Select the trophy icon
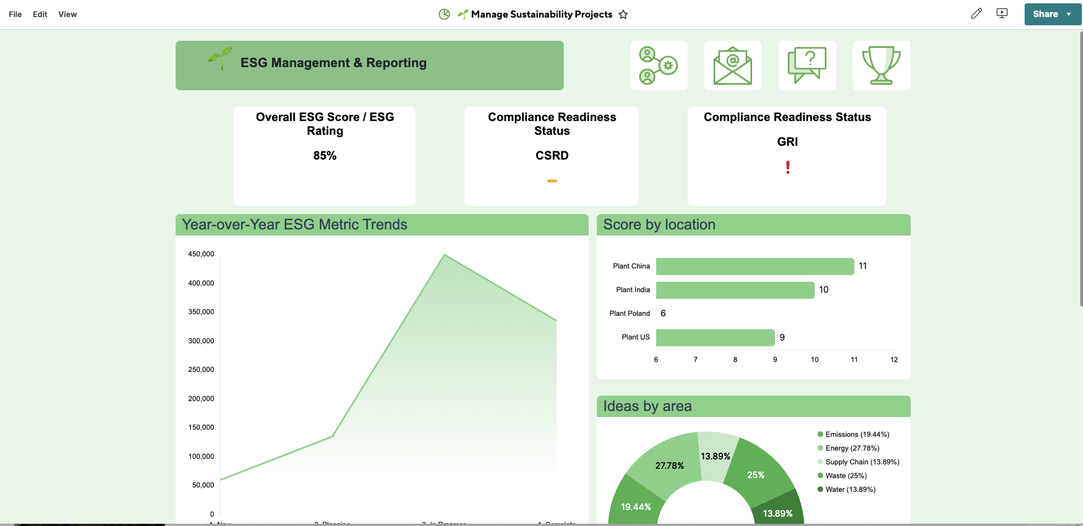Screen dimensions: 1083x526 pos(881,65)
